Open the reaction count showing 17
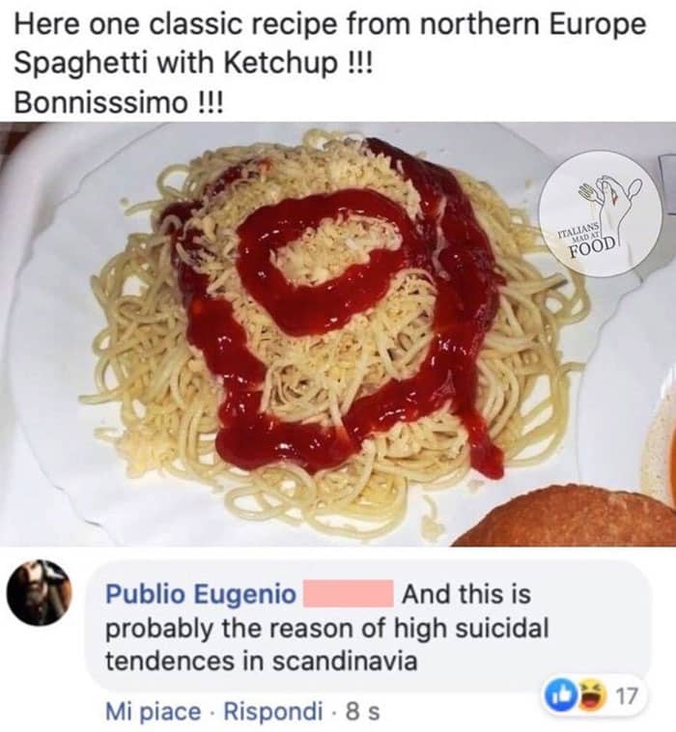 626,697
